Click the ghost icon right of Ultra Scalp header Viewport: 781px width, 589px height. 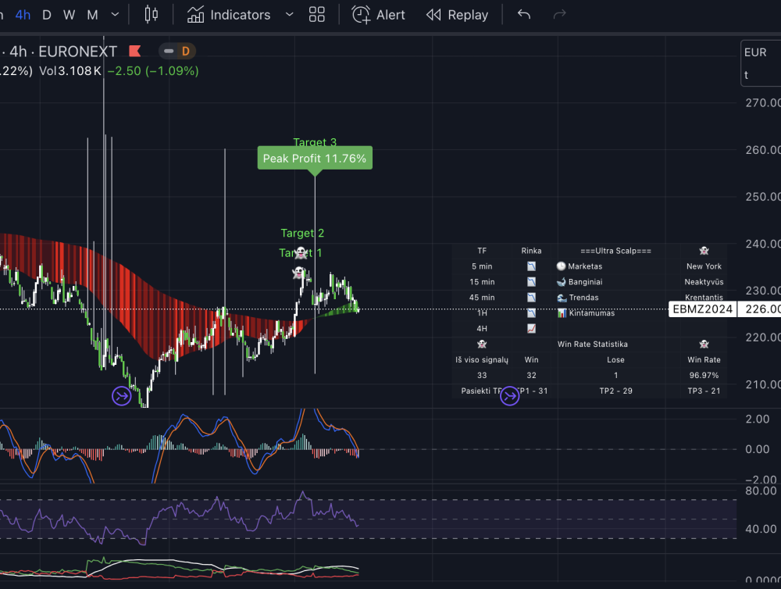pos(704,251)
